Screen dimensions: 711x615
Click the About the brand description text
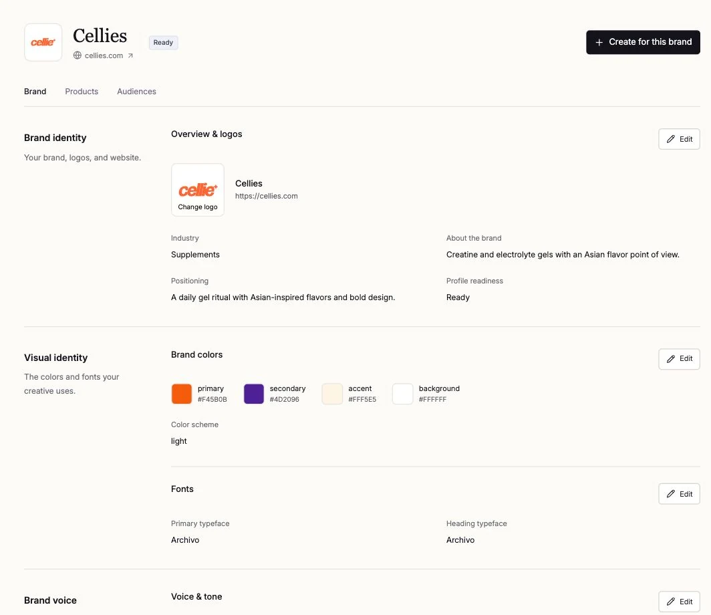[x=563, y=255]
